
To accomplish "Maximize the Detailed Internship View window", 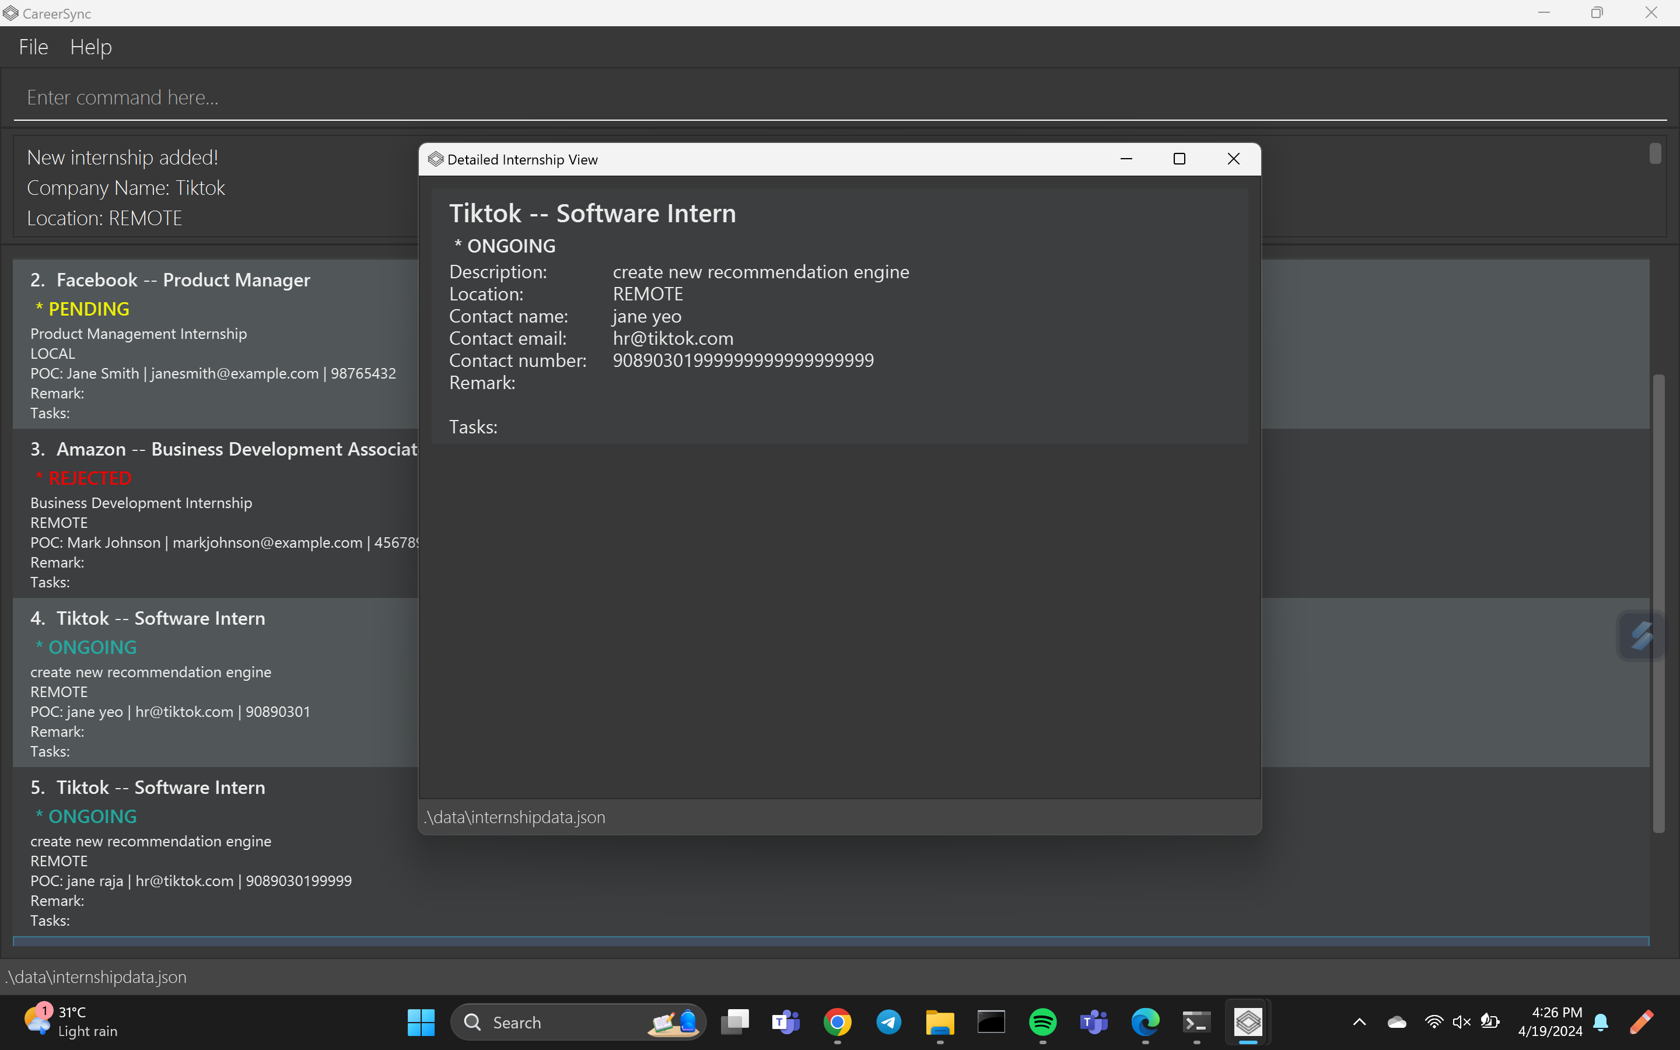I will point(1179,159).
